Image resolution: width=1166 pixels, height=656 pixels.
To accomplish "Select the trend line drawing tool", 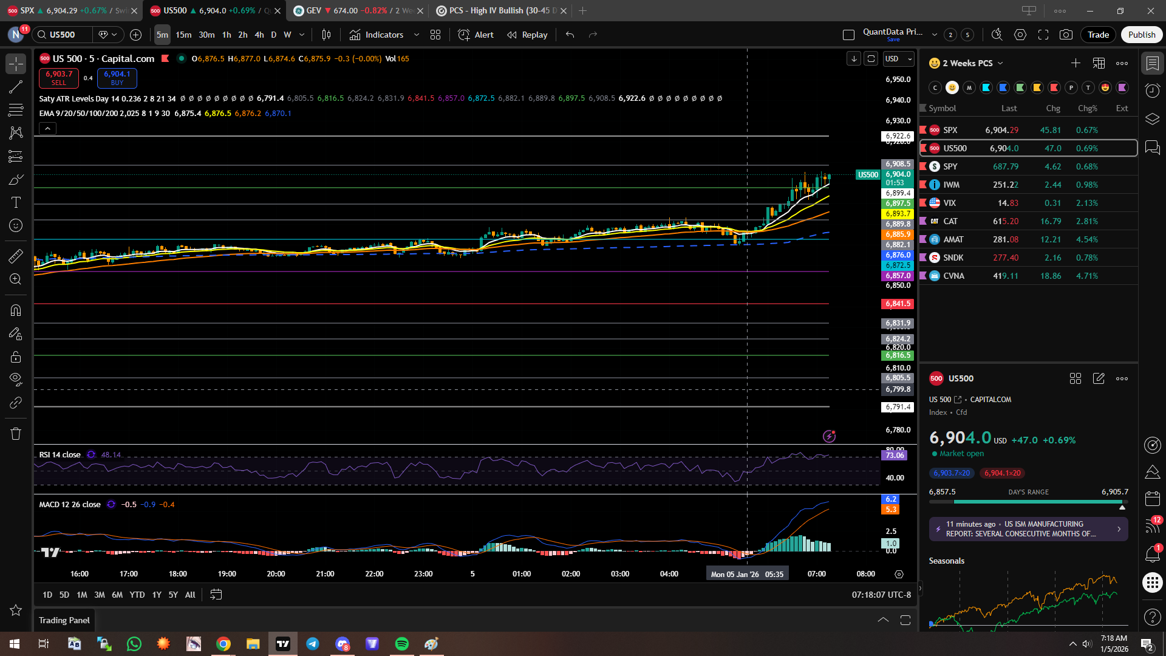I will tap(16, 87).
